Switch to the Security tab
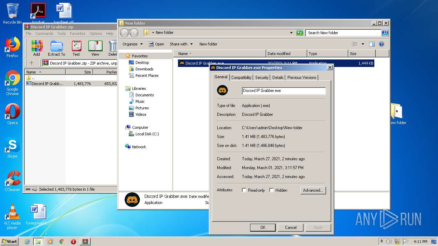This screenshot has height=246, width=438. [x=262, y=78]
